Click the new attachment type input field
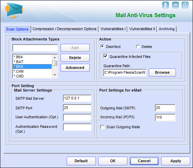The image size is (193, 168). (35, 48)
